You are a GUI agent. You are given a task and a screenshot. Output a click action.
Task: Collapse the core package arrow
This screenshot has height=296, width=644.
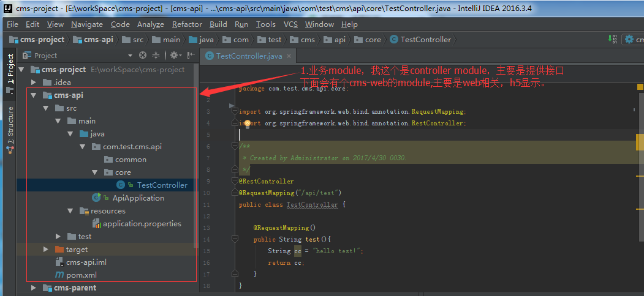click(95, 172)
